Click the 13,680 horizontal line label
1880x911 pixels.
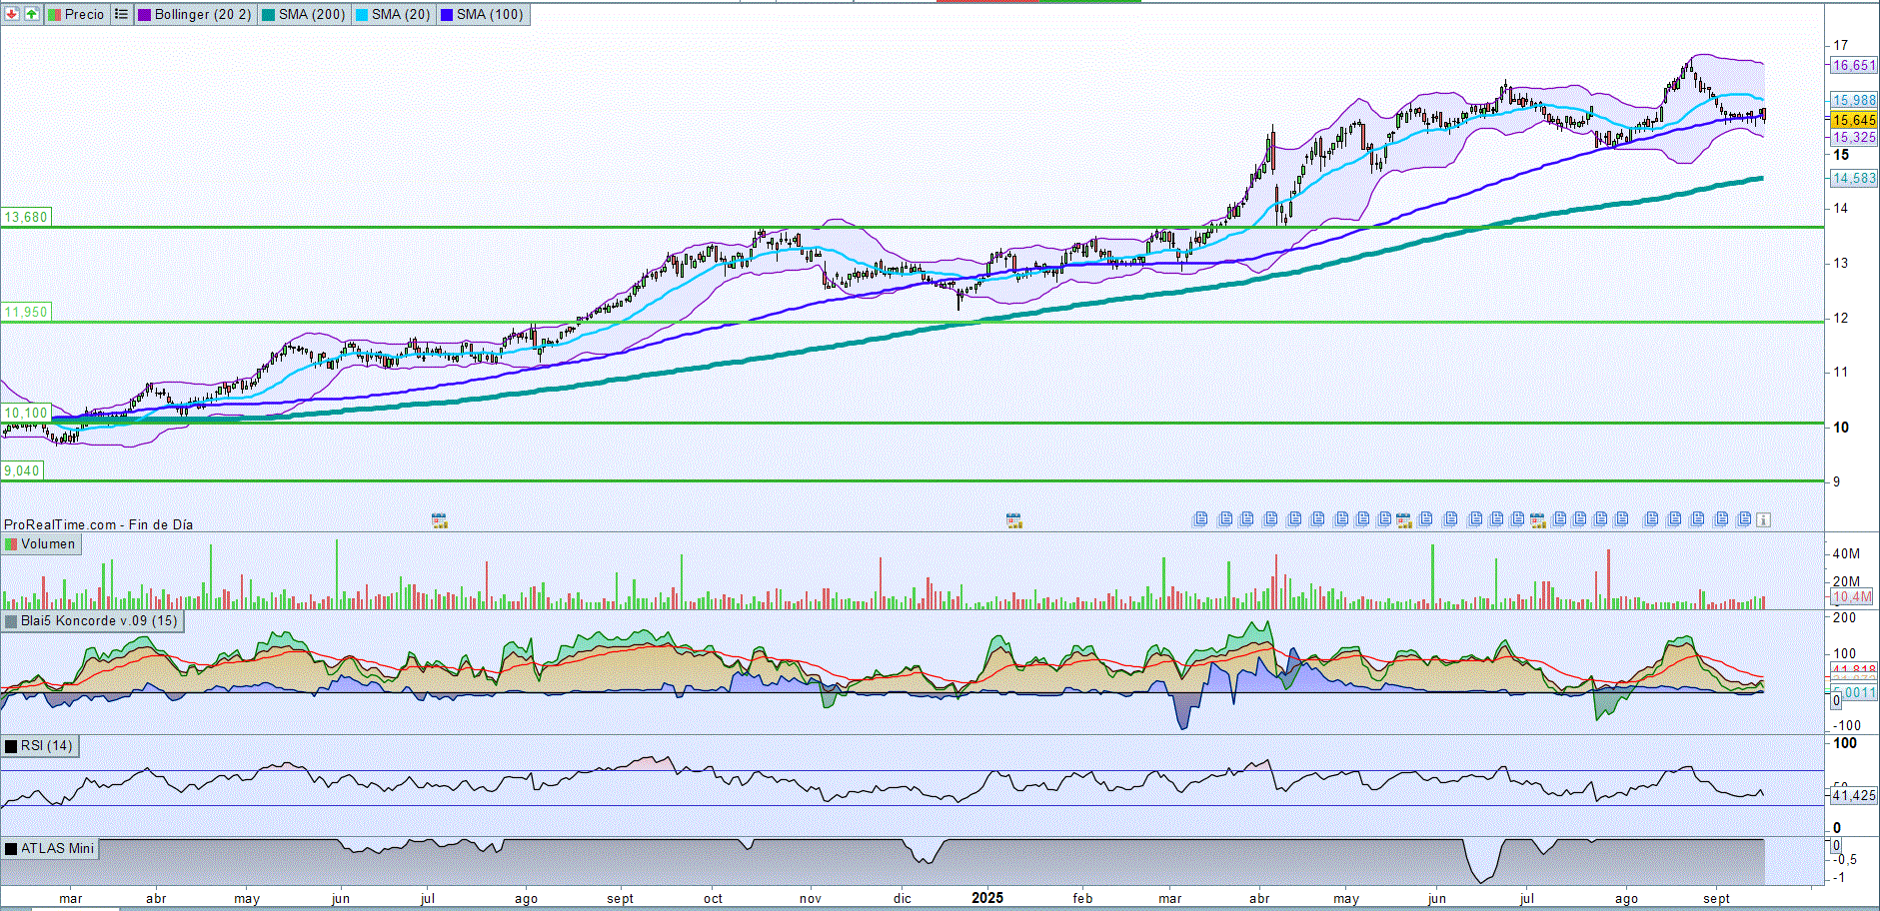[x=26, y=217]
